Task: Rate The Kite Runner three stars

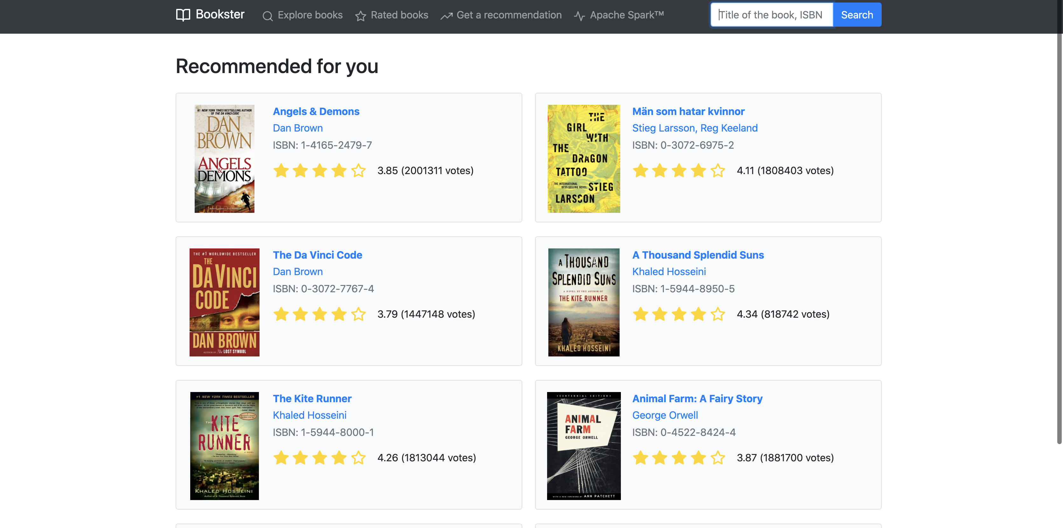Action: (x=319, y=457)
